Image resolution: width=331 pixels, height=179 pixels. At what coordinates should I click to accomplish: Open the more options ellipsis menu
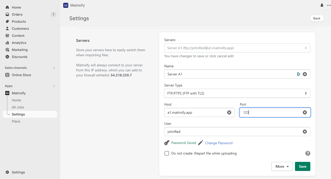(328, 5)
